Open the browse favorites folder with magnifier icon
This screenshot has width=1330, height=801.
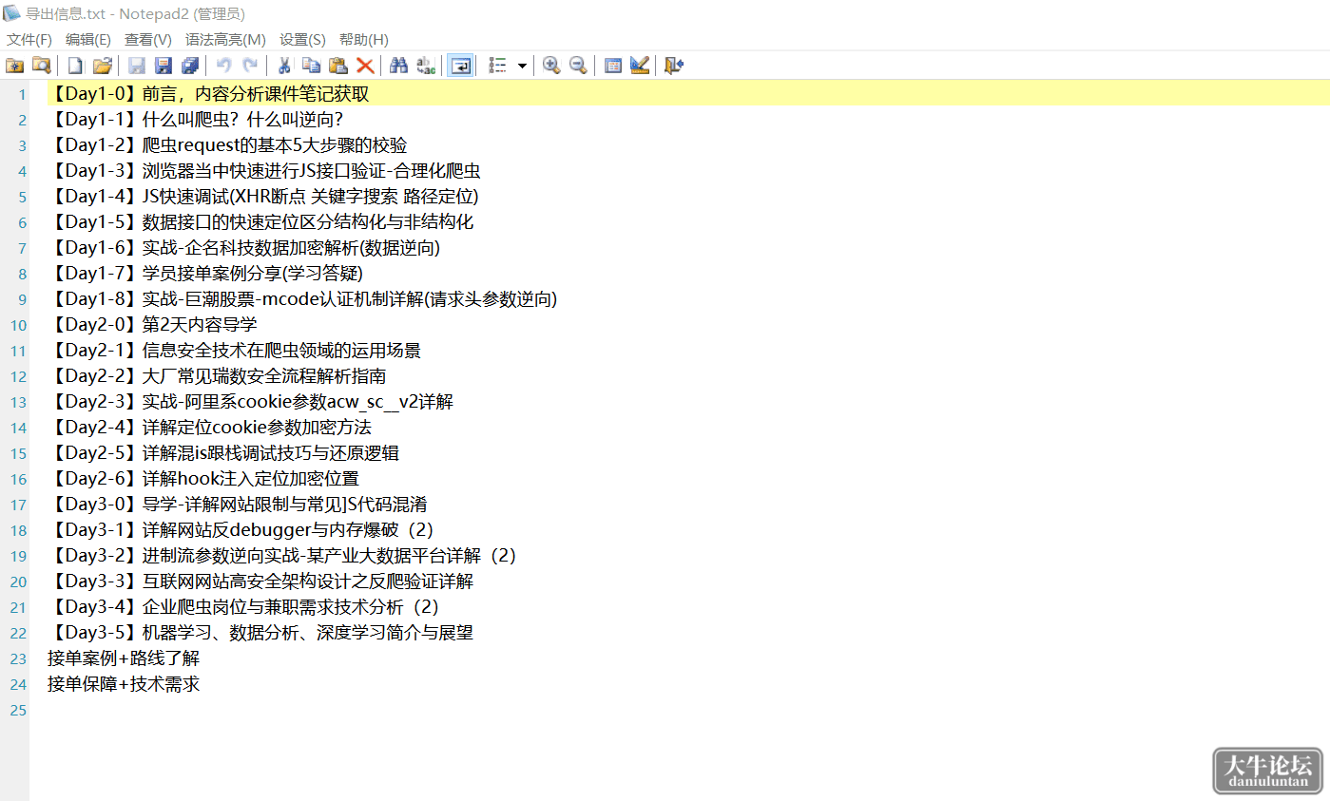click(41, 66)
